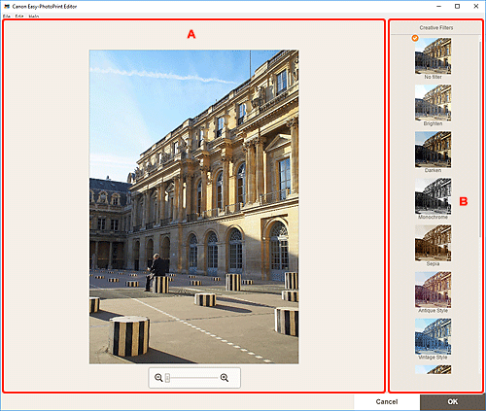
Task: Click the Creative Filters panel header
Action: point(436,28)
